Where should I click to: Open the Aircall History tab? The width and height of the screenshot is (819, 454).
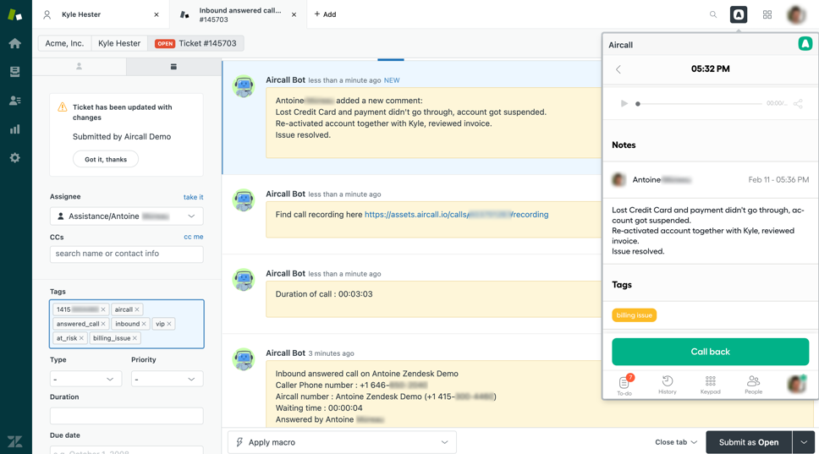click(667, 386)
